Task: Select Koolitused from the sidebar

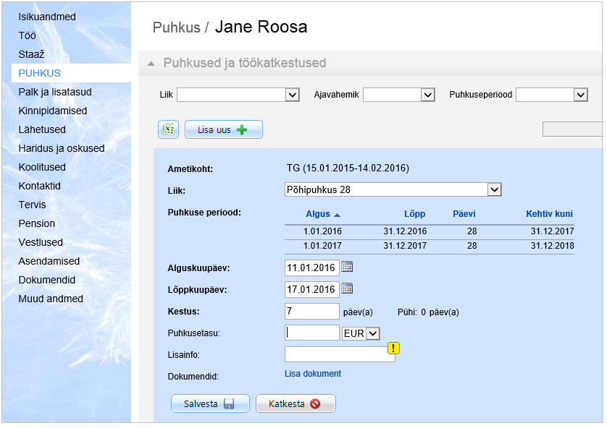Action: tap(42, 167)
